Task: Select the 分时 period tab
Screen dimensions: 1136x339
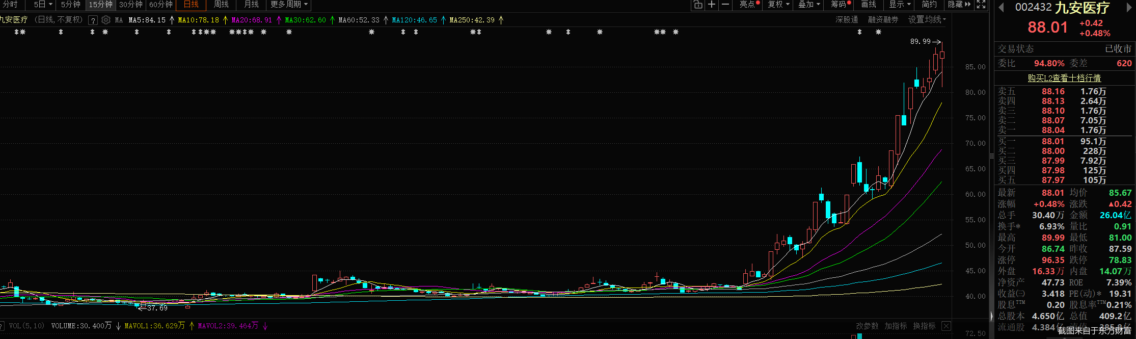Action: [x=10, y=5]
